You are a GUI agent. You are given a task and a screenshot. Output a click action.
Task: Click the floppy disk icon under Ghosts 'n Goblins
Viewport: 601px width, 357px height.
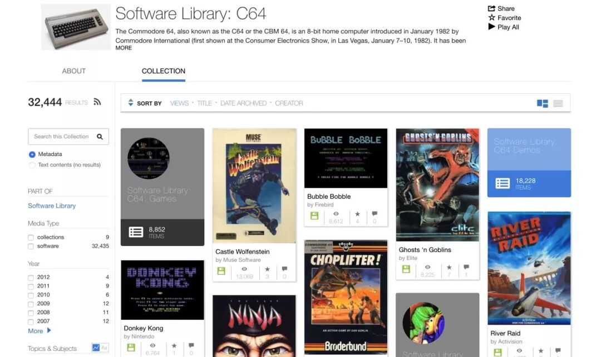click(406, 269)
